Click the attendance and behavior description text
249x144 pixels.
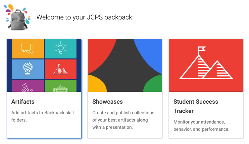click(x=201, y=125)
